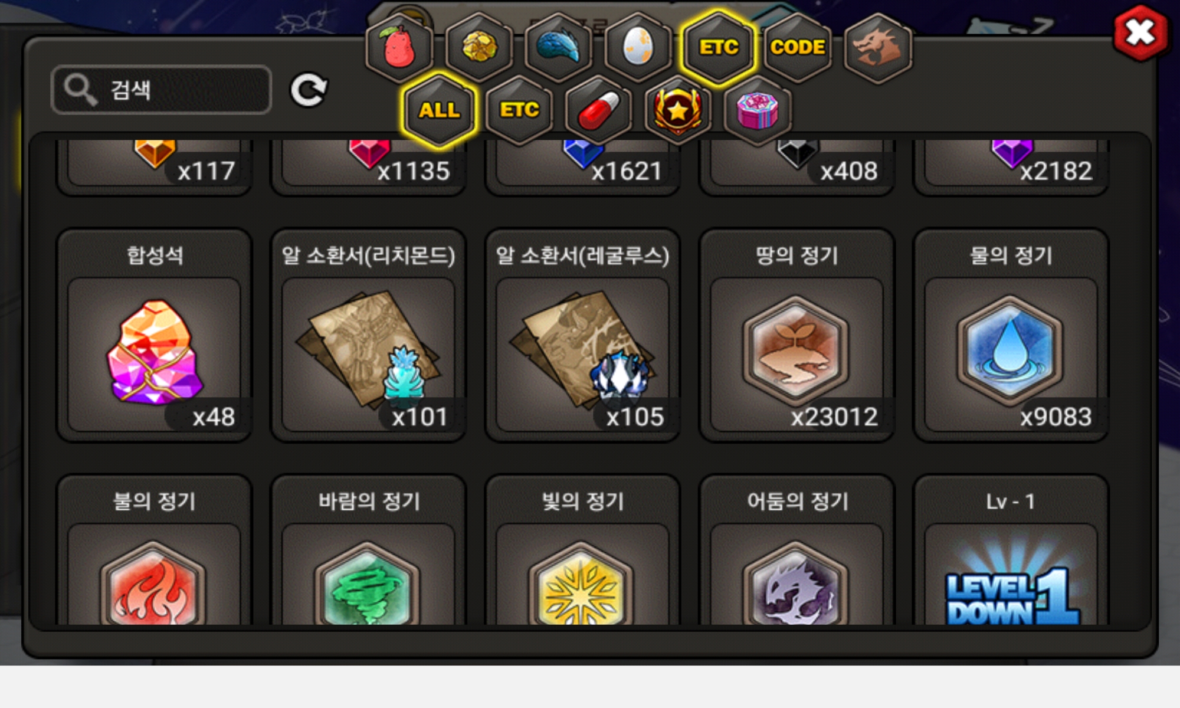Filter by red and white capsule icon

(598, 110)
